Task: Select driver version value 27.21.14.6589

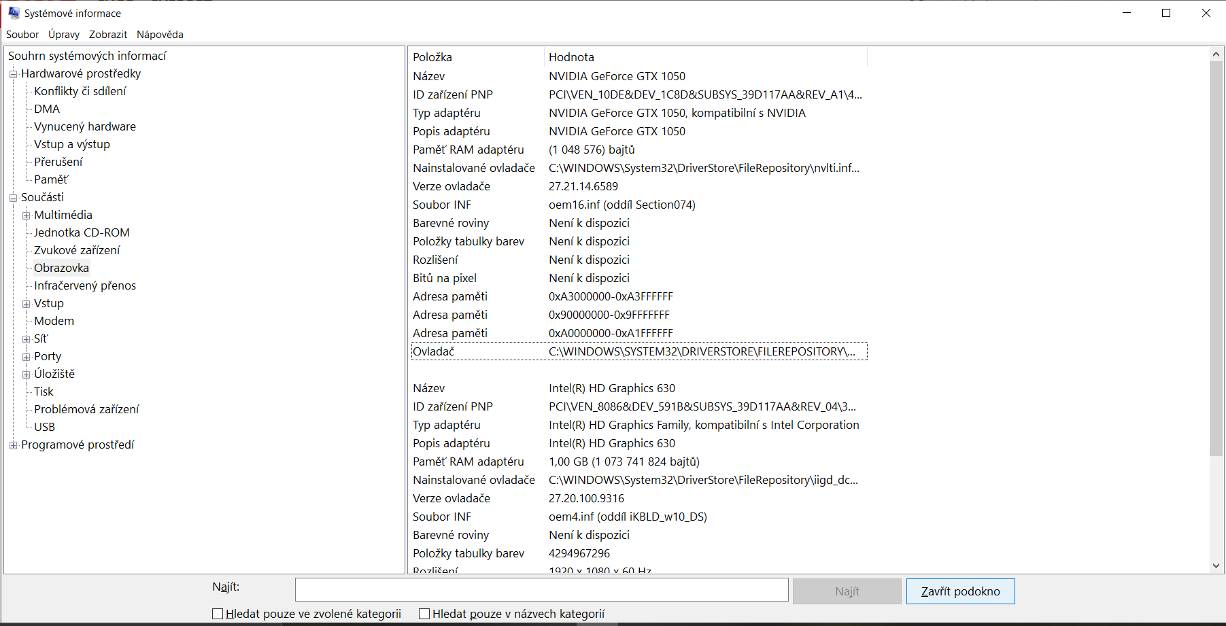Action: point(583,186)
